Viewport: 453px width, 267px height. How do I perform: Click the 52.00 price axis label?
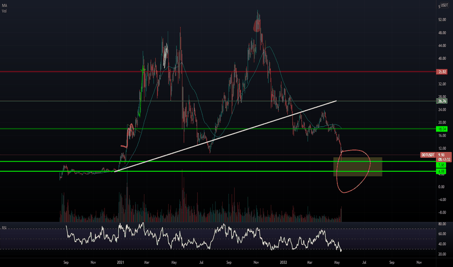tap(442, 20)
